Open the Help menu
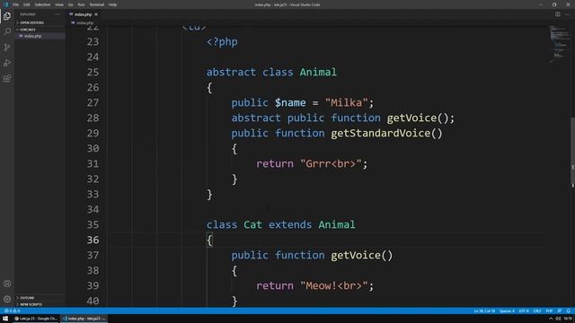 click(112, 4)
